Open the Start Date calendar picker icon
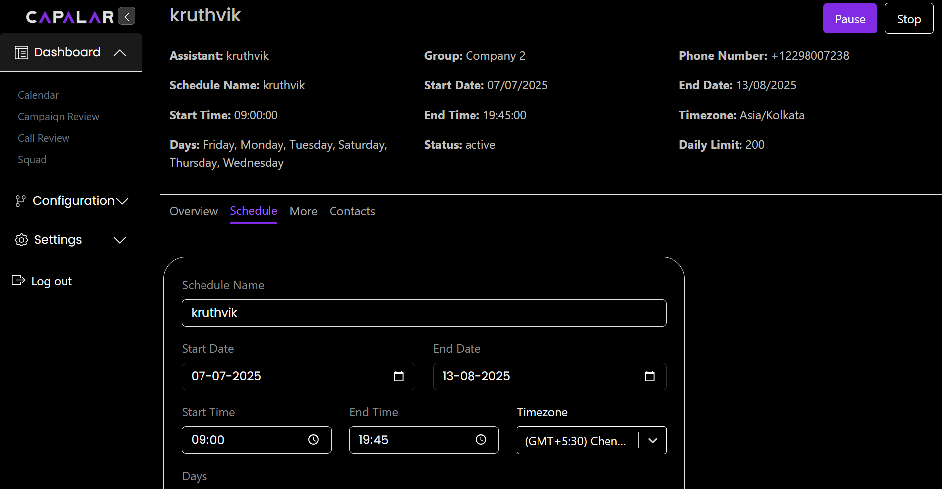Viewport: 942px width, 489px height. [398, 376]
